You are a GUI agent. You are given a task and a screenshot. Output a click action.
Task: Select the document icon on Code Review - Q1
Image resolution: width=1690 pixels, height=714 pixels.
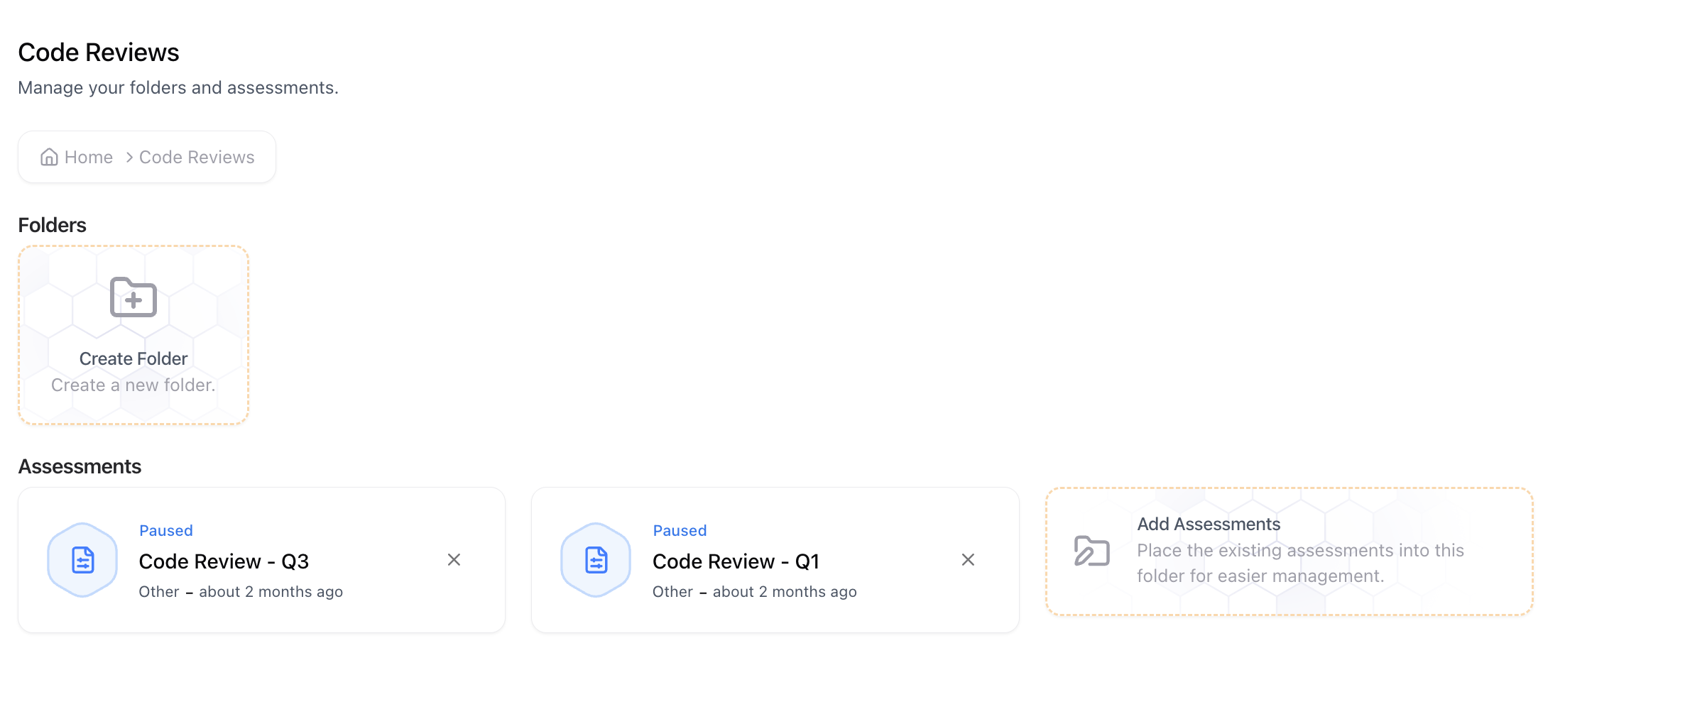[x=596, y=560]
